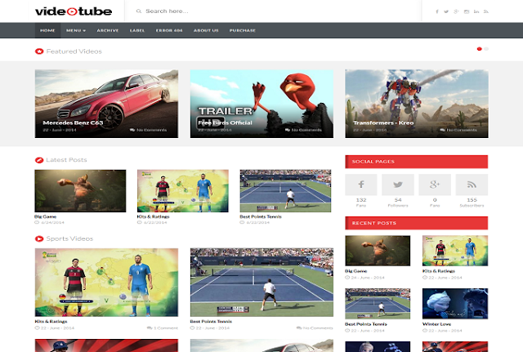The height and width of the screenshot is (352, 523).
Task: Click the Twitter box in Social Pages
Action: (398, 185)
